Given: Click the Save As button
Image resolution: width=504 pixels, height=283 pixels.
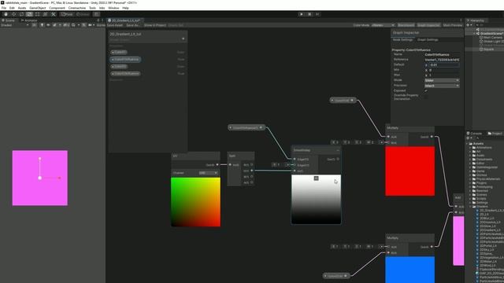Looking at the screenshot, I should 133,25.
